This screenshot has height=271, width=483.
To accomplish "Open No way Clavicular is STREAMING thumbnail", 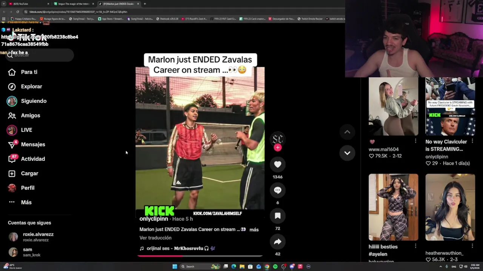I will point(450,106).
